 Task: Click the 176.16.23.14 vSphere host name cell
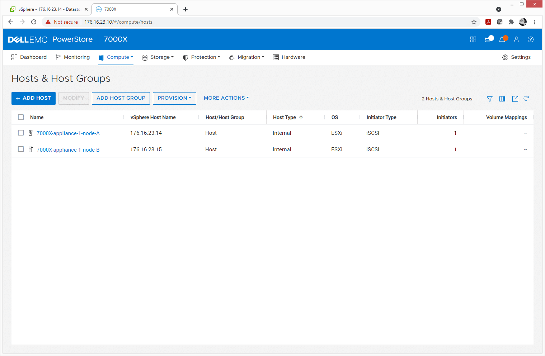click(x=146, y=133)
